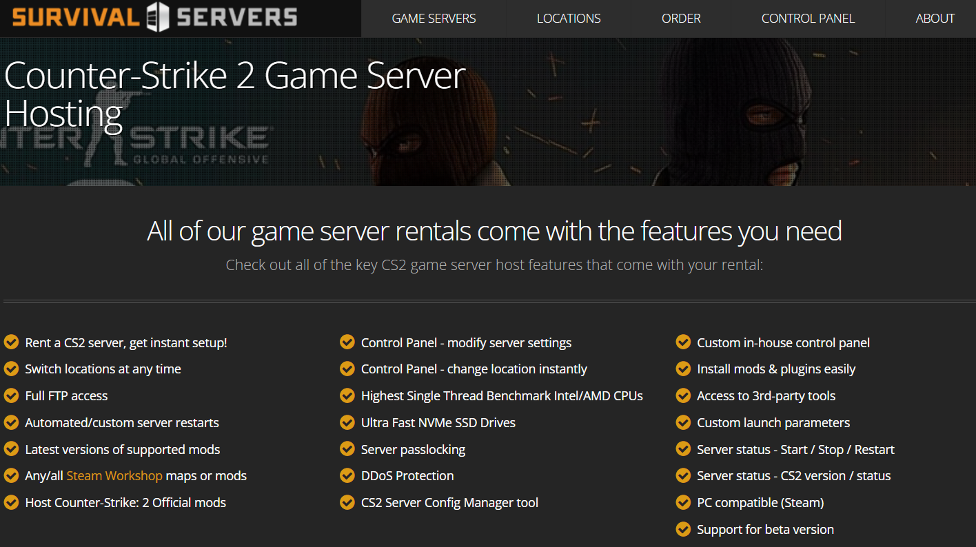Select text 'Full FTP access'
This screenshot has width=976, height=547.
pos(66,396)
